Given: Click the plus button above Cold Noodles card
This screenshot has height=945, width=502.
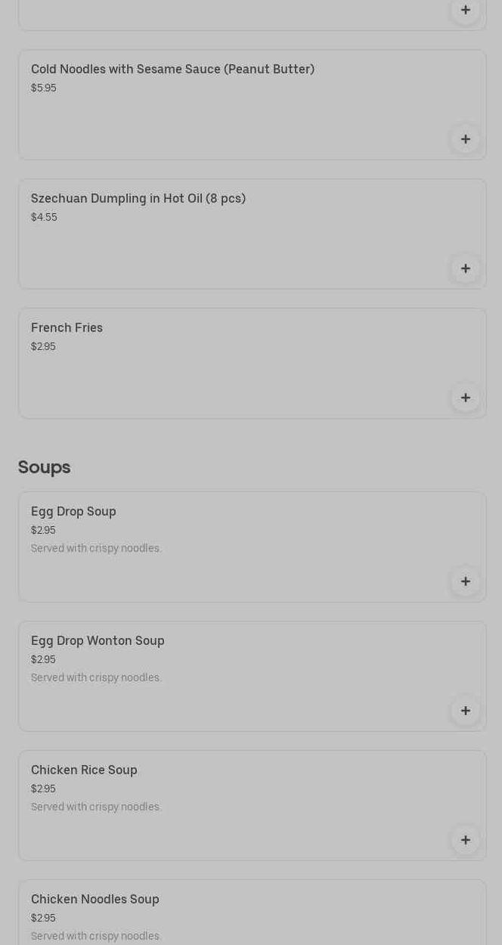Looking at the screenshot, I should pos(466,10).
